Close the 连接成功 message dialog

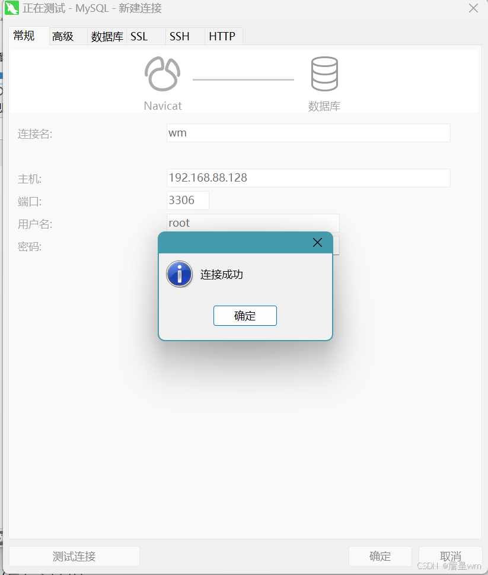coord(317,242)
